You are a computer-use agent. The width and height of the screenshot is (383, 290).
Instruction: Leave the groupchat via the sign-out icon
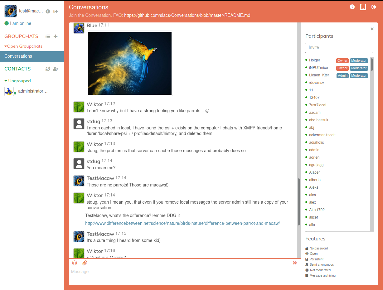click(x=374, y=7)
